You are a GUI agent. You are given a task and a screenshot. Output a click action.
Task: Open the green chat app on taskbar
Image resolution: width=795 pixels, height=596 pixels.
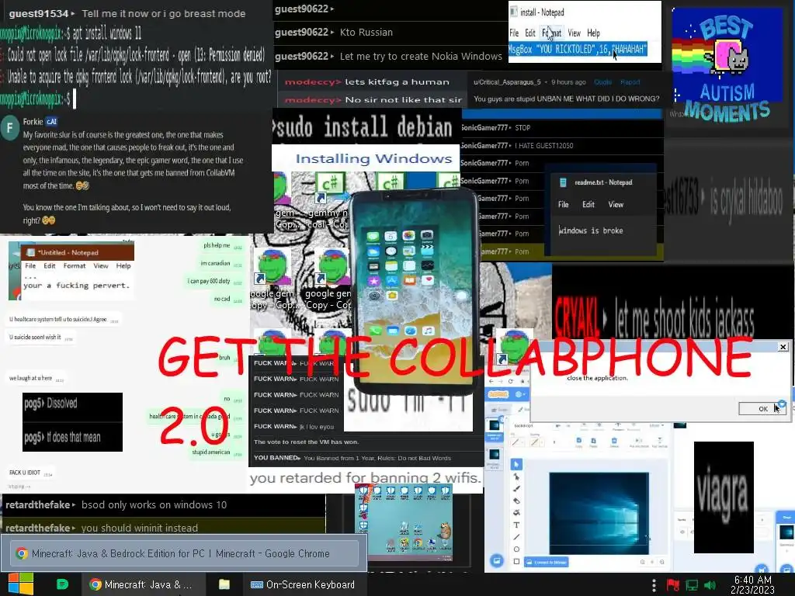pos(62,584)
